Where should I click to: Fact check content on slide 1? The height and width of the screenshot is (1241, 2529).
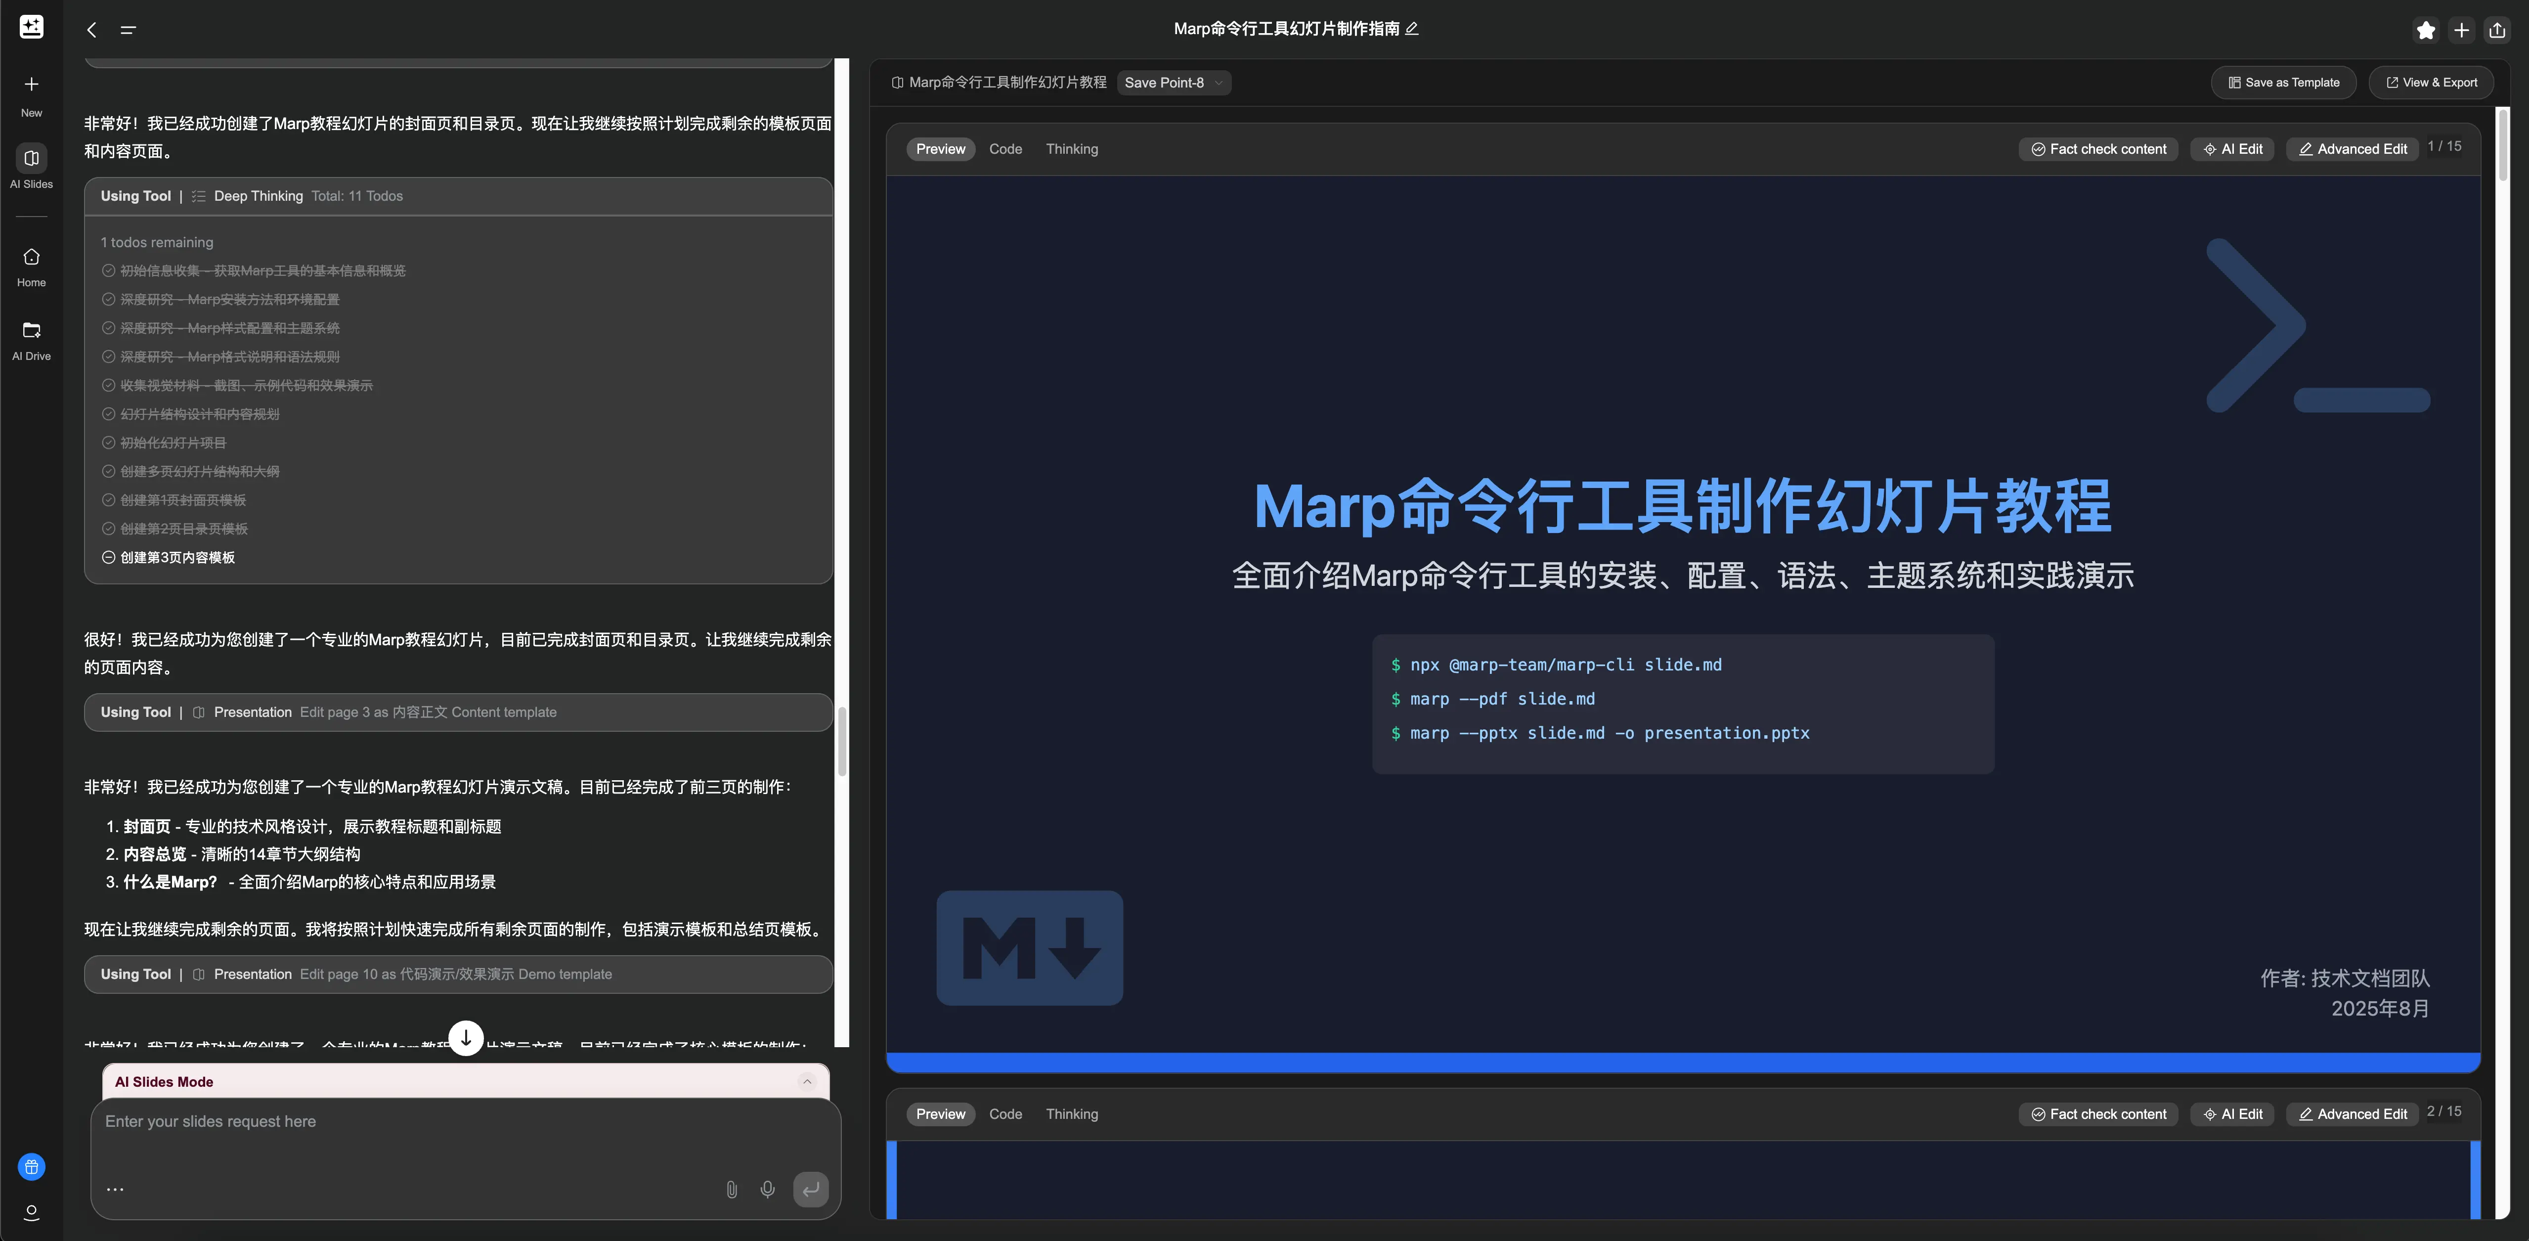[2099, 149]
